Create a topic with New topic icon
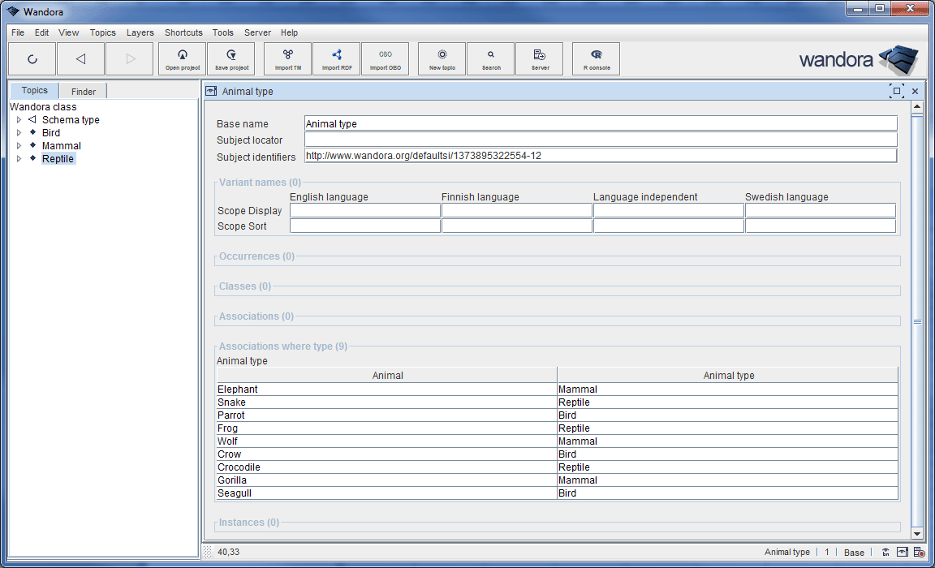 [x=442, y=58]
